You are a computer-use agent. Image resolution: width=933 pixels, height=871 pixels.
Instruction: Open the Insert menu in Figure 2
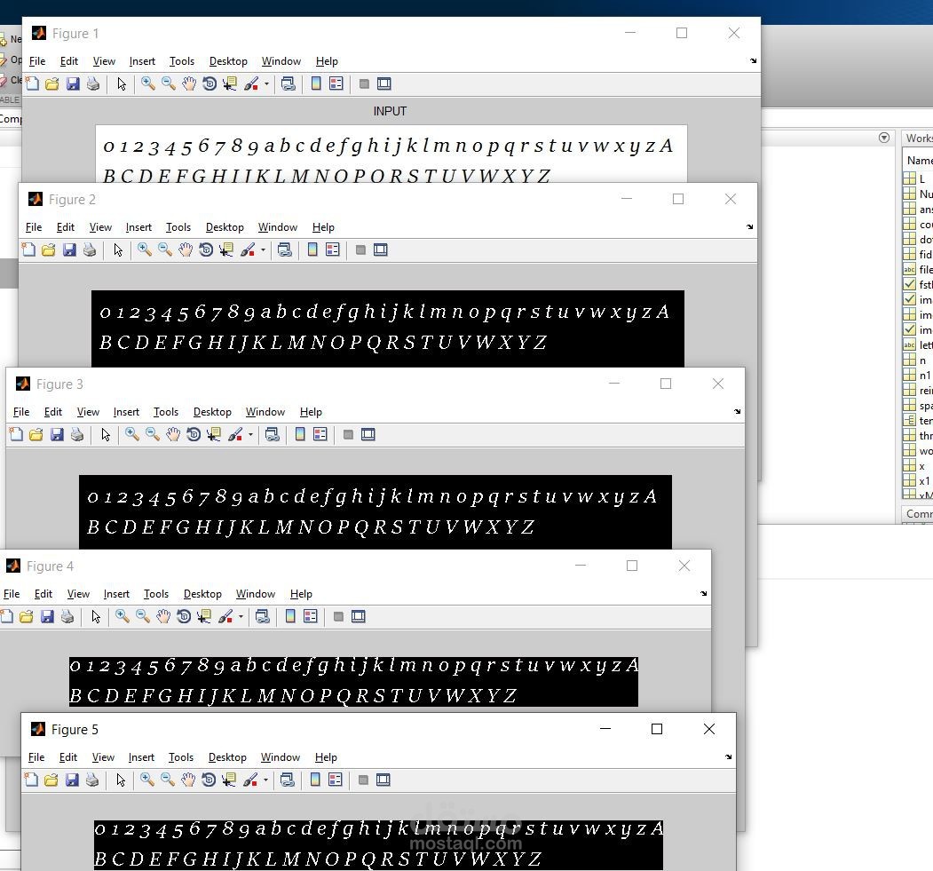[x=138, y=227]
